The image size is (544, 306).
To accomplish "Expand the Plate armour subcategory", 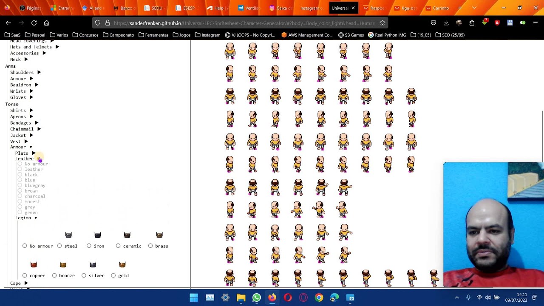I will click(25, 153).
